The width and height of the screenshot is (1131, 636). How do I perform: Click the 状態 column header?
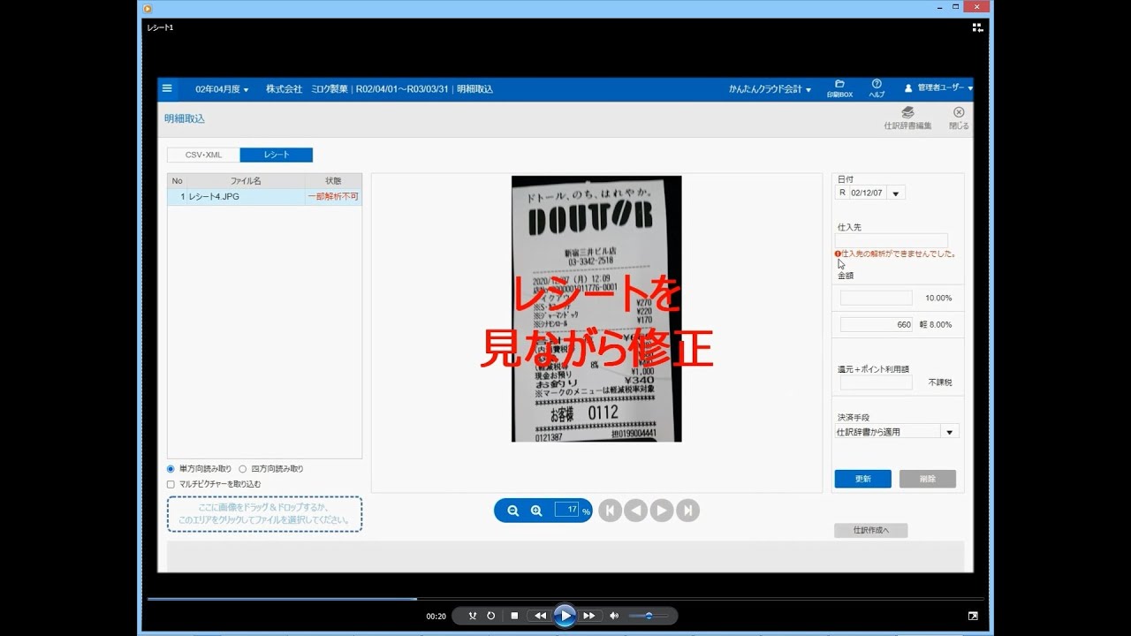333,181
